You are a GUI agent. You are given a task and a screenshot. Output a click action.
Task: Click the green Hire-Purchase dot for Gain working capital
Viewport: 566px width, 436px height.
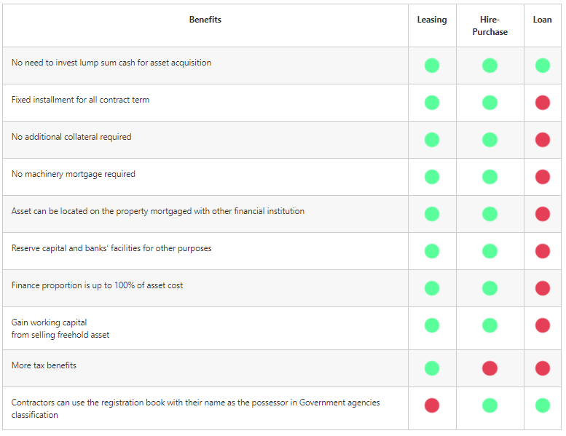pos(490,325)
